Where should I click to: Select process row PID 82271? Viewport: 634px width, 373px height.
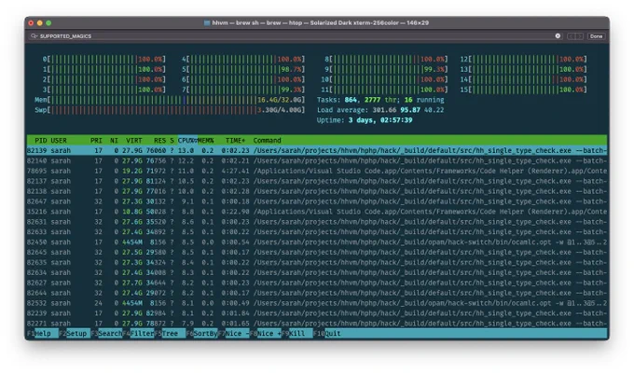[317, 324]
